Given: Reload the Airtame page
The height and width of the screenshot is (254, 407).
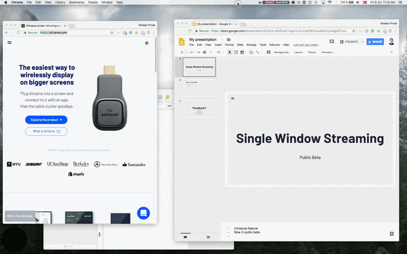Looking at the screenshot, I should (x=18, y=33).
